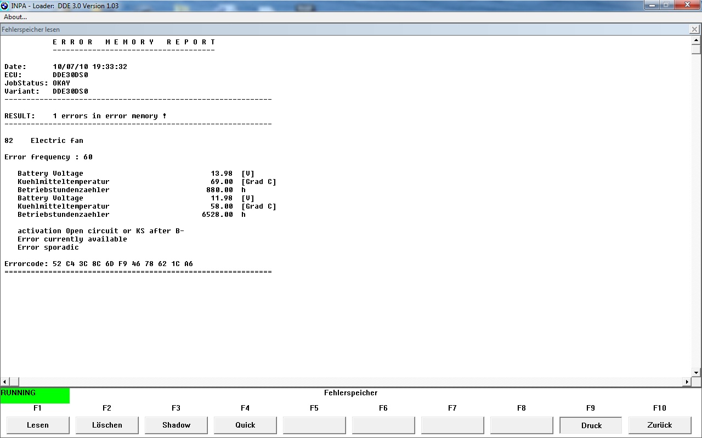Screen dimensions: 702x438
Task: Click the Date value 10/07/10 19:33:32
Action: (x=90, y=67)
